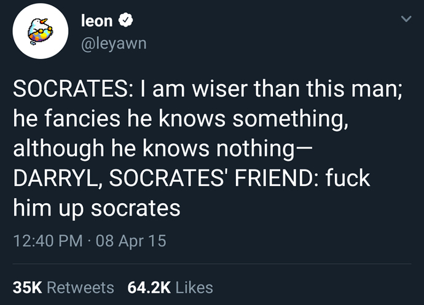Click the word Retweets label
424x305 pixels.
tap(80, 287)
